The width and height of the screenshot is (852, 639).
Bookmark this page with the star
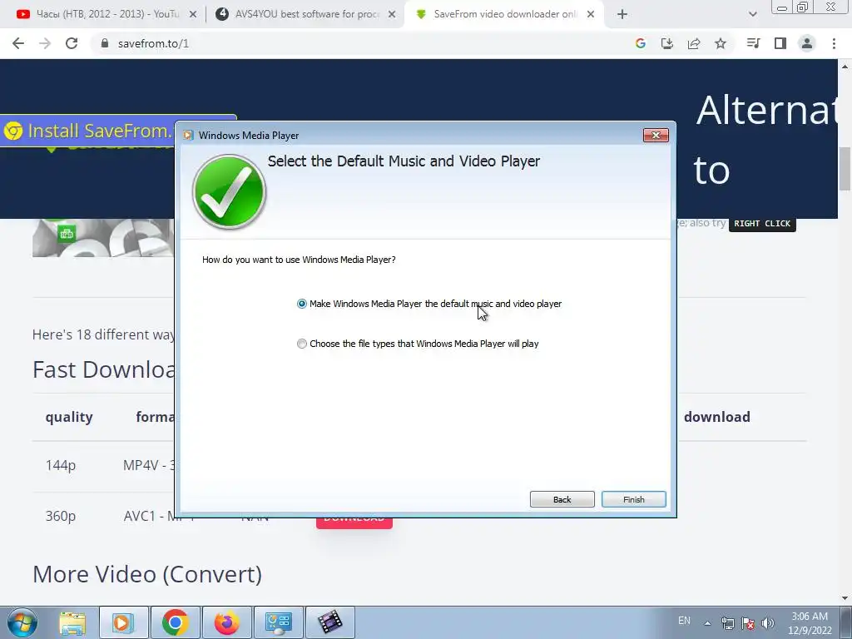pyautogui.click(x=721, y=43)
